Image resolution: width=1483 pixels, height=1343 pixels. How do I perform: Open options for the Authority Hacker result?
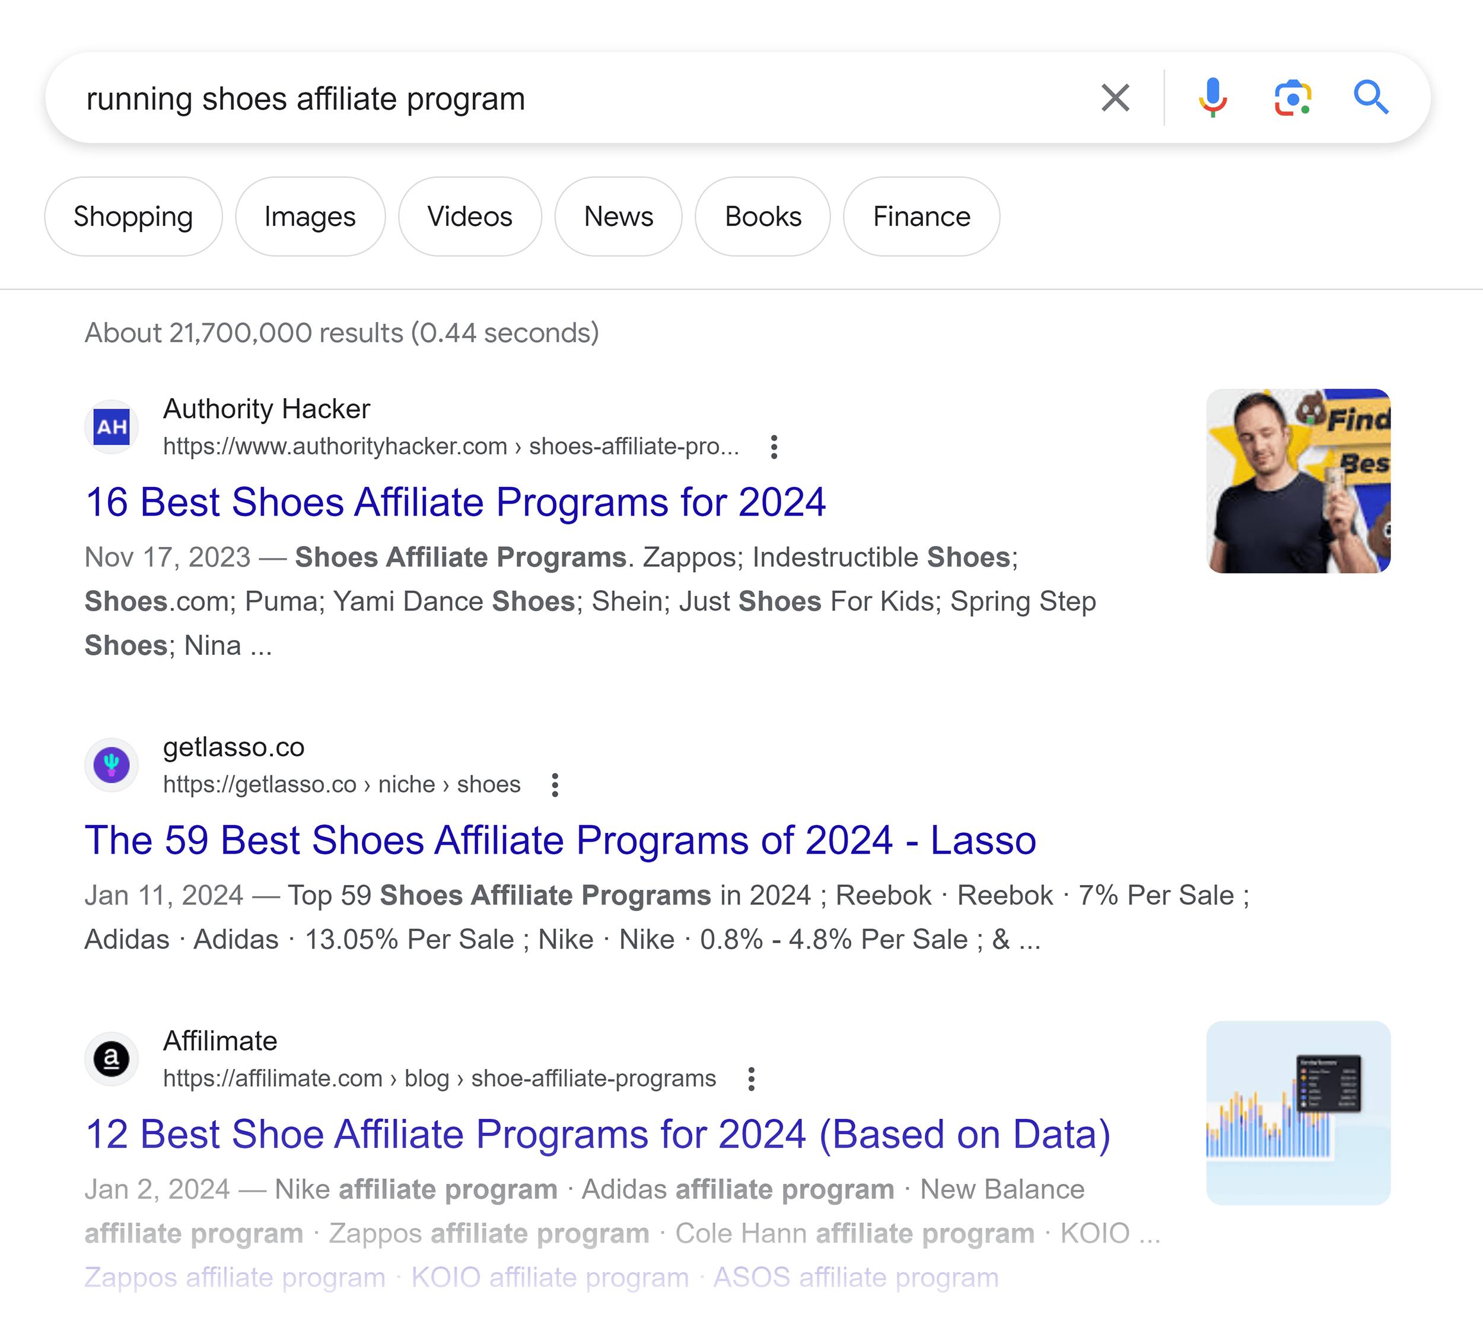coord(775,447)
